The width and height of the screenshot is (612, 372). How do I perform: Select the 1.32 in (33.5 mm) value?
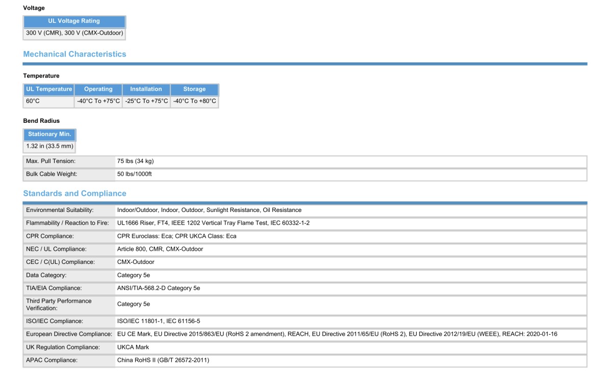coord(49,146)
